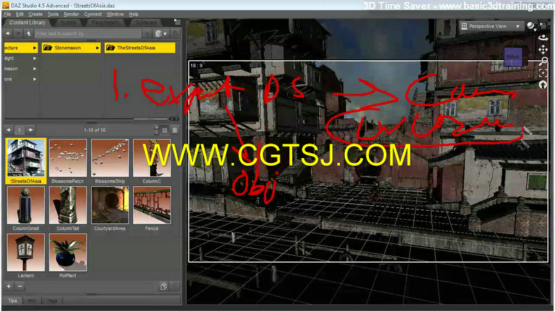555x312 pixels.
Task: Open the Help menu
Action: (133, 14)
